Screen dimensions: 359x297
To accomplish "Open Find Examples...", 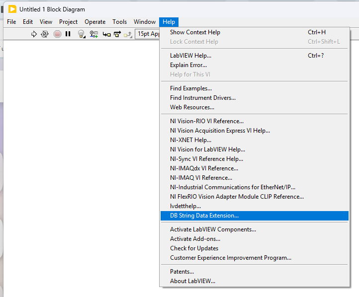I will tap(255, 88).
